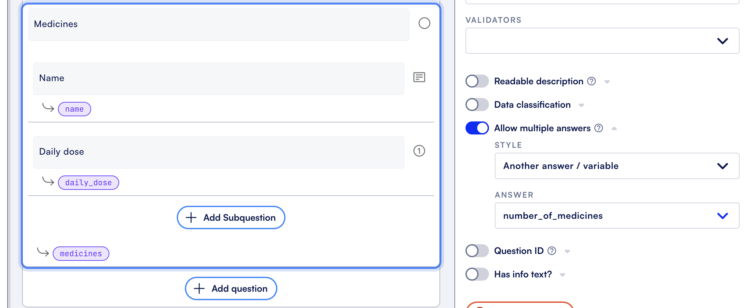Click help icon next to Readable description
Viewport: 750px width, 308px height.
(x=591, y=81)
